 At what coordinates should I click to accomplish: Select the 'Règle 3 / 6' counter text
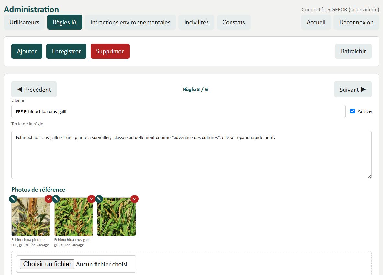click(195, 90)
